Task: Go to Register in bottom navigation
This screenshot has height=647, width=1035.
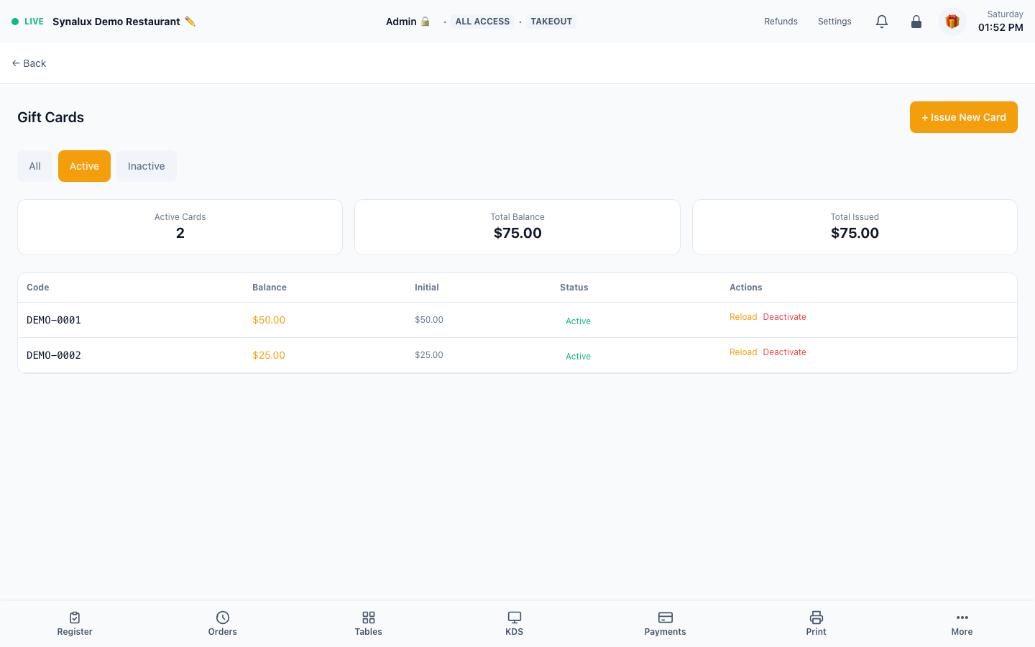Action: [x=75, y=624]
